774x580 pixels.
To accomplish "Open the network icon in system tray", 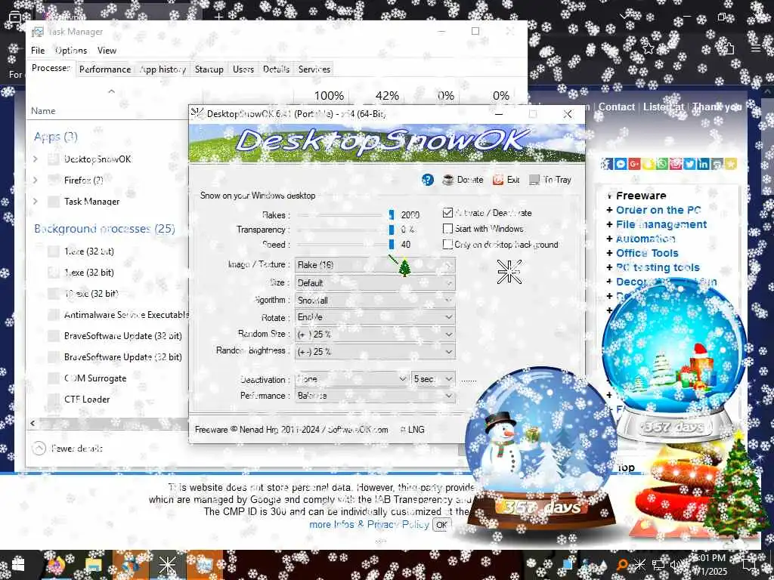I will pyautogui.click(x=658, y=565).
